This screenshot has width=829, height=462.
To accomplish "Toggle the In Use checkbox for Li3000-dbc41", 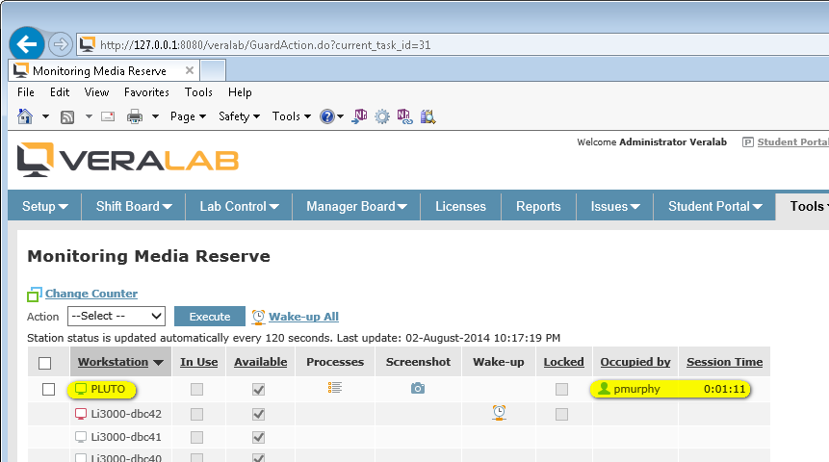I will (x=196, y=438).
